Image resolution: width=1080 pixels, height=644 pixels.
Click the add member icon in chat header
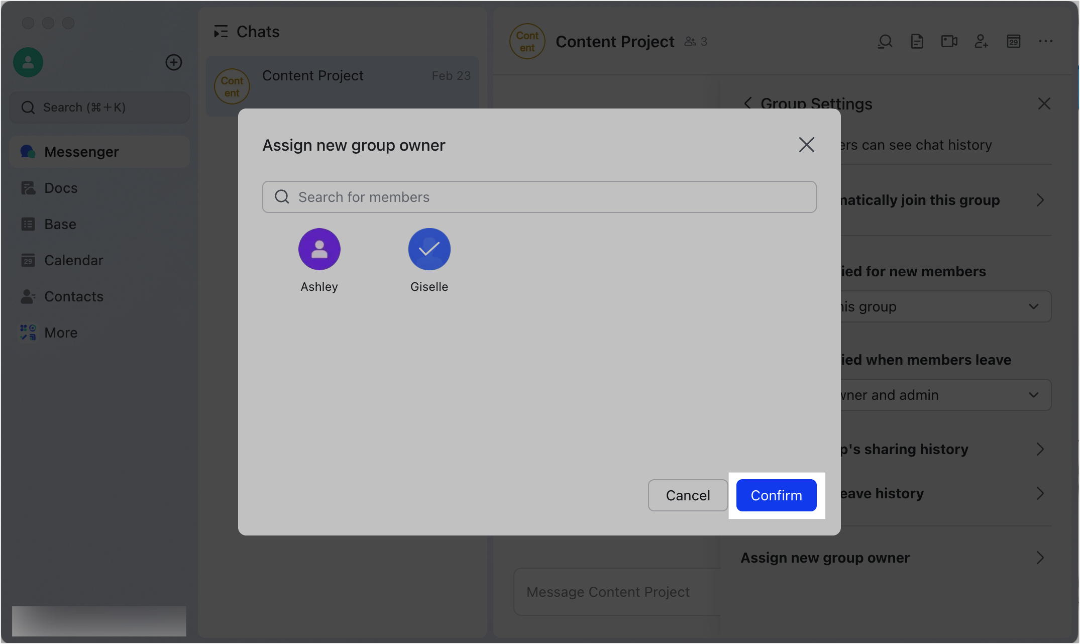[982, 41]
